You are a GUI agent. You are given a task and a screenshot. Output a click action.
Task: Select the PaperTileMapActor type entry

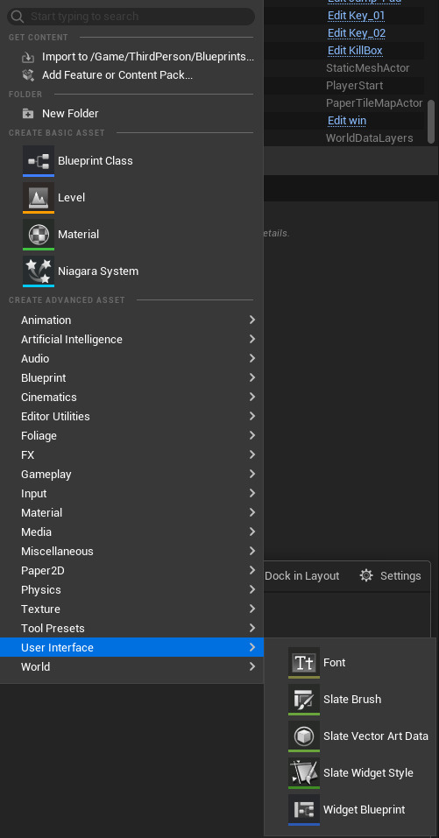coord(374,103)
